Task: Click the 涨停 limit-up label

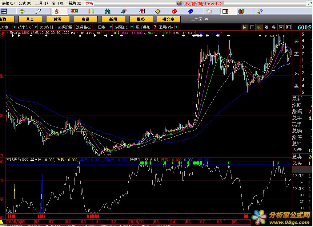Action: 297,138
